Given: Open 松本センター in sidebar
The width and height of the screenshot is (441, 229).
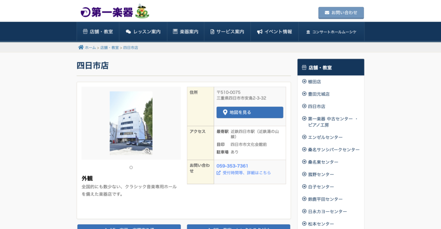Looking at the screenshot, I should (321, 224).
